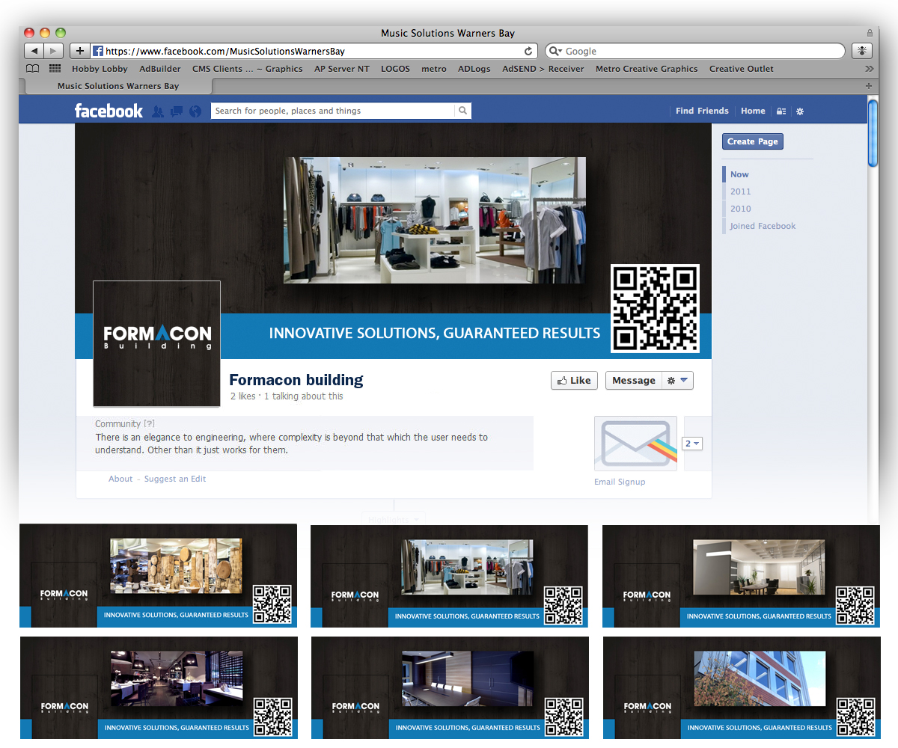Open AP Server NT bookmark
The height and width of the screenshot is (748, 898).
(x=342, y=69)
